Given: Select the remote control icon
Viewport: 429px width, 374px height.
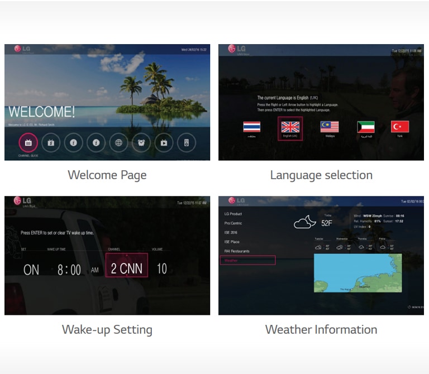Looking at the screenshot, I should 187,142.
